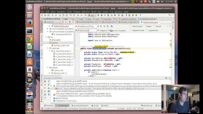This screenshot has height=114, width=203.
Task: Click the MainActivity replace input field
Action: (87, 30)
